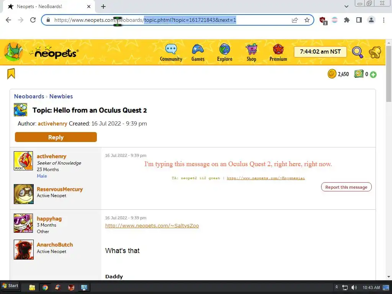Click ReservousMercury's pet image
Screen dimensions: 392x294
pos(23,194)
